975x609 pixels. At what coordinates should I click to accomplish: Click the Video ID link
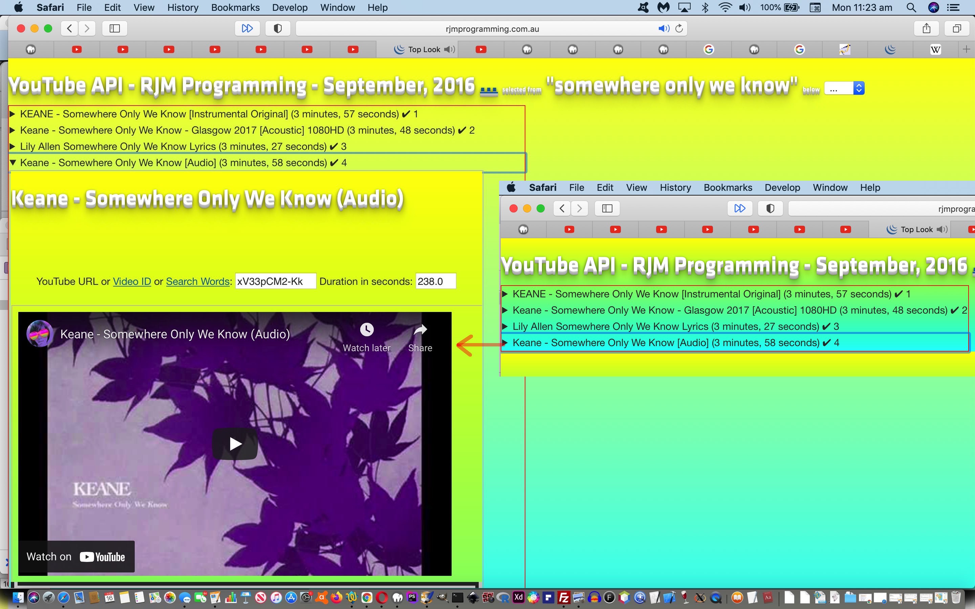click(132, 281)
